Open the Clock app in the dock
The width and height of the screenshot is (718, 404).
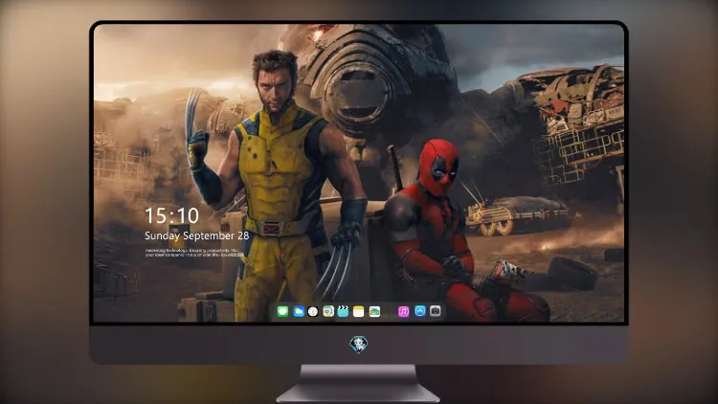(x=313, y=312)
